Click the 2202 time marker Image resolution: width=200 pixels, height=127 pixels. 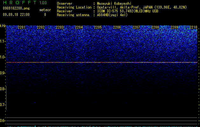tap(41, 27)
